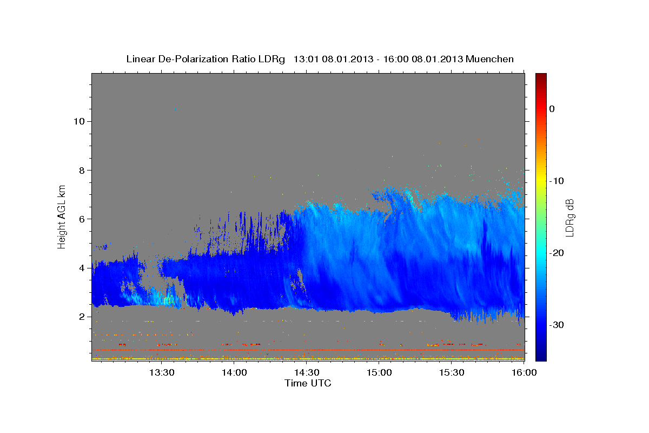Pick the dark red top of the colorbar
This screenshot has height=433, width=649.
click(541, 78)
